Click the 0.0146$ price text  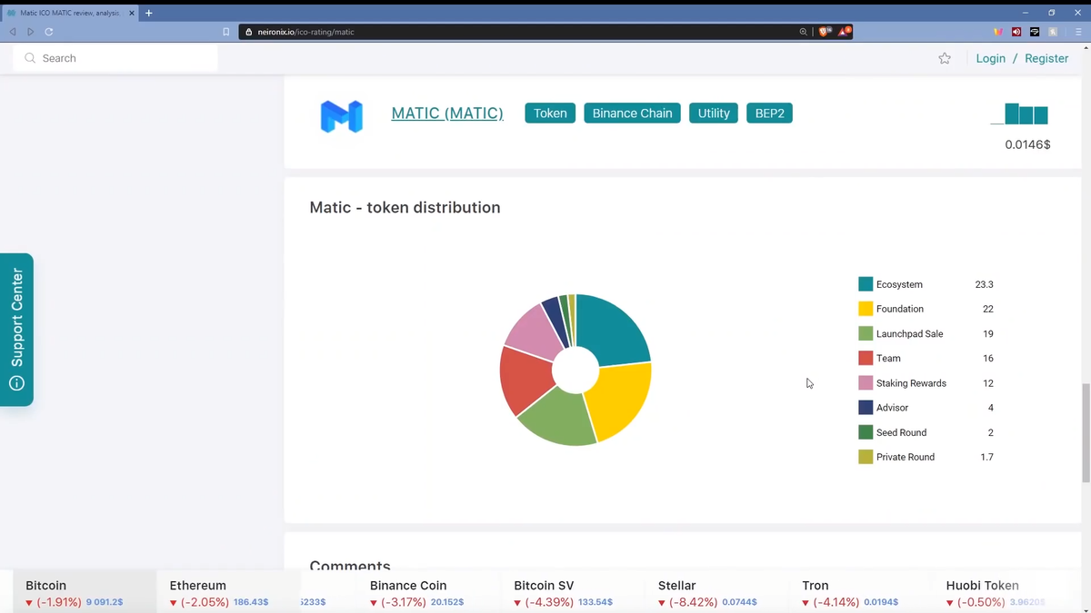(x=1027, y=144)
